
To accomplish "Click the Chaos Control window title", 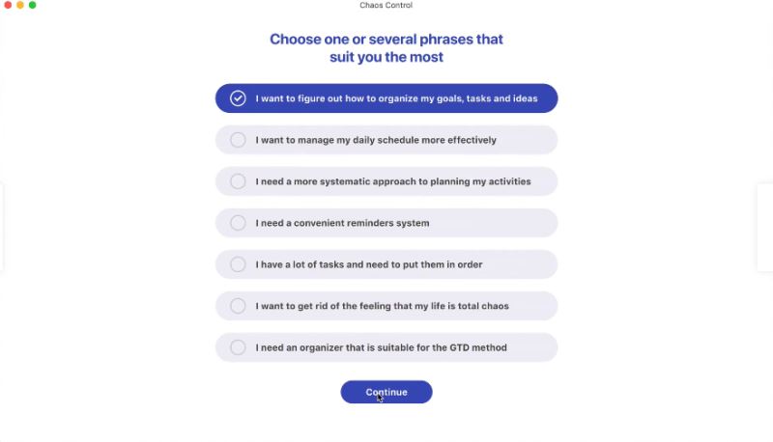I will (x=386, y=5).
